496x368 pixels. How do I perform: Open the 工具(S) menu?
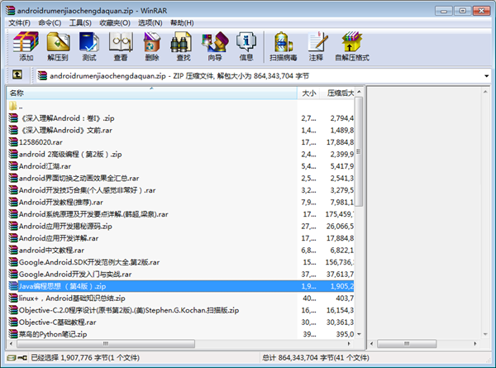pos(80,23)
